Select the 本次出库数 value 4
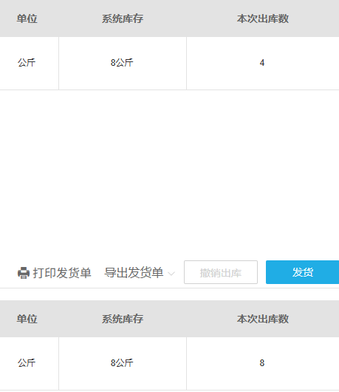The image size is (339, 392). [x=262, y=63]
